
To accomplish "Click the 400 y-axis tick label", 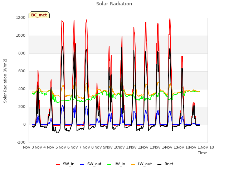I will tap(22, 89).
